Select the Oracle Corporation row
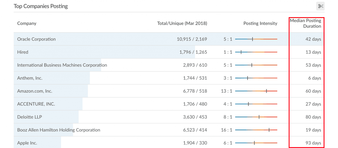 [x=169, y=39]
